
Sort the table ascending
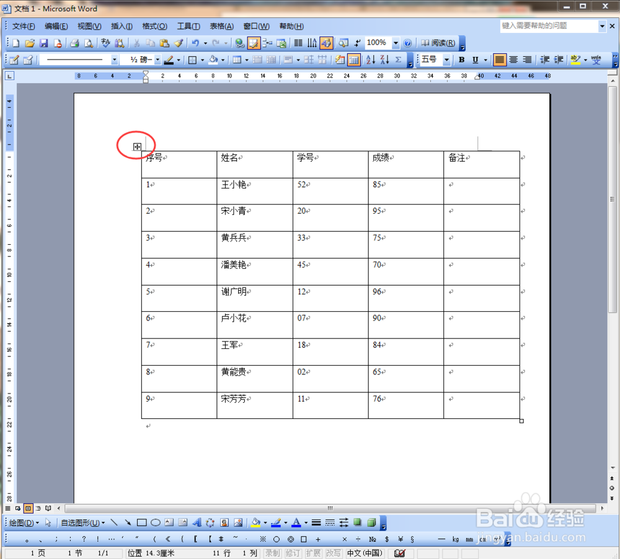pos(369,59)
